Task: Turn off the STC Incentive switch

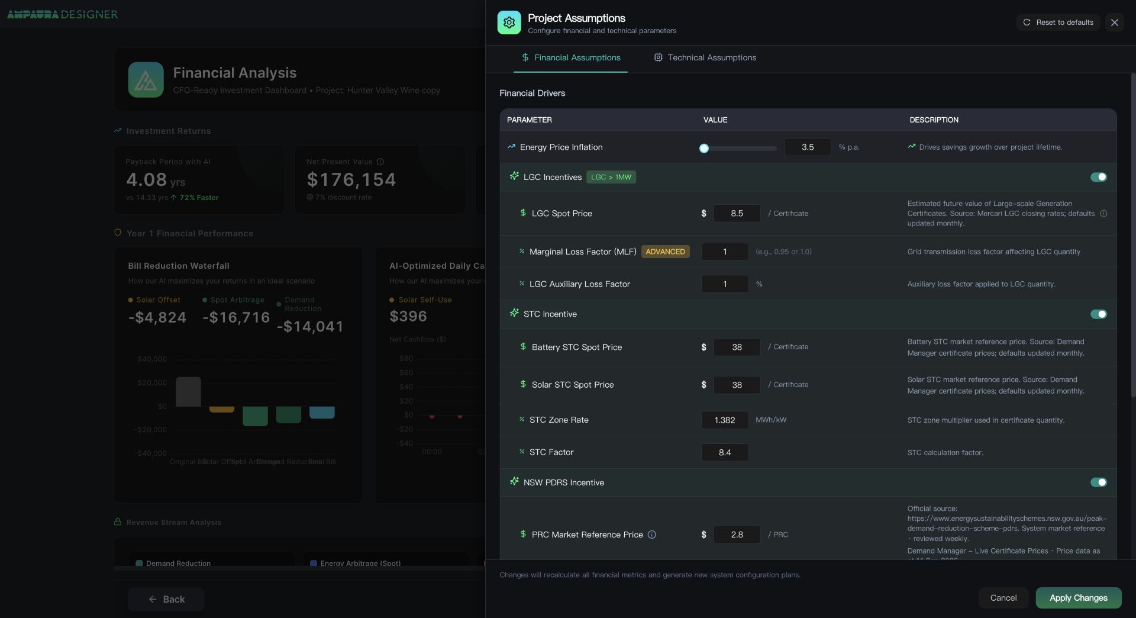Action: click(1099, 314)
